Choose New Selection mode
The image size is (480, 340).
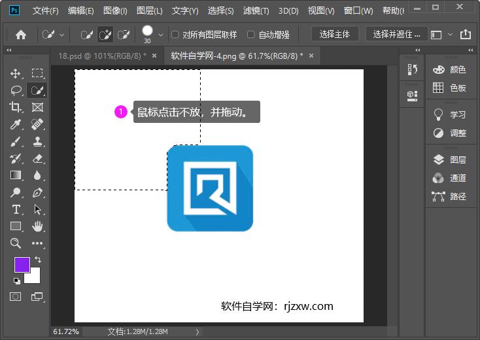coord(86,35)
